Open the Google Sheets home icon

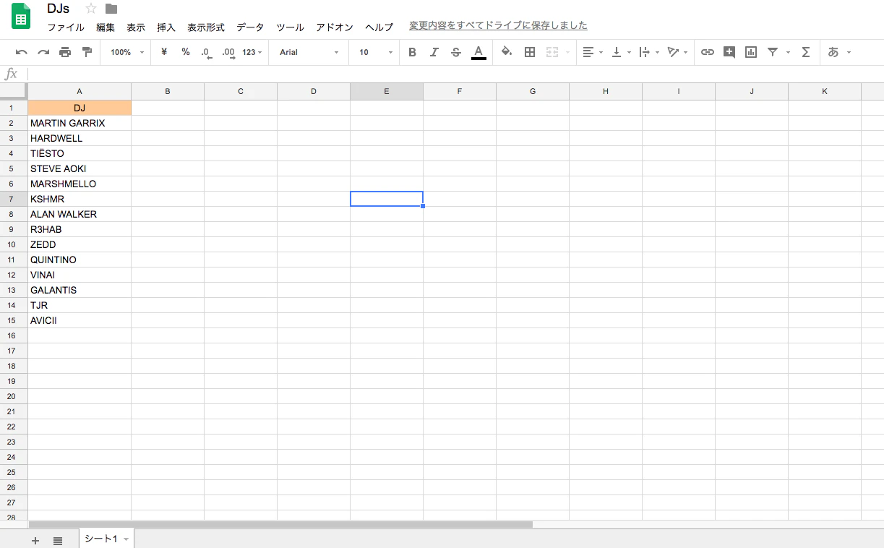[x=21, y=17]
